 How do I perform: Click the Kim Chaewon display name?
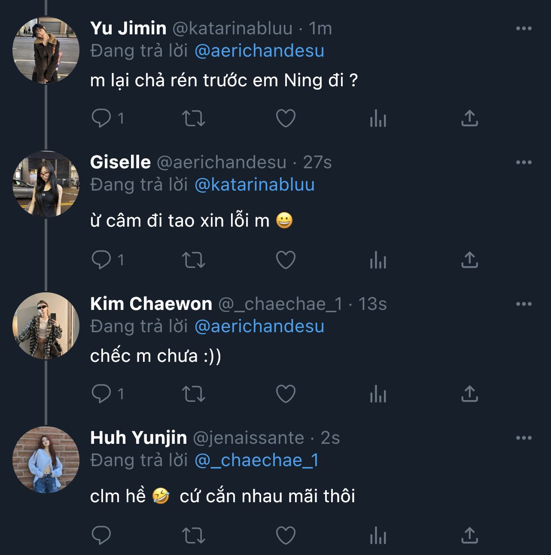151,304
